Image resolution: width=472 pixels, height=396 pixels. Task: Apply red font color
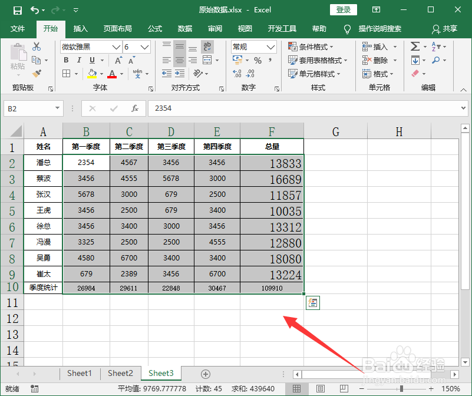112,74
